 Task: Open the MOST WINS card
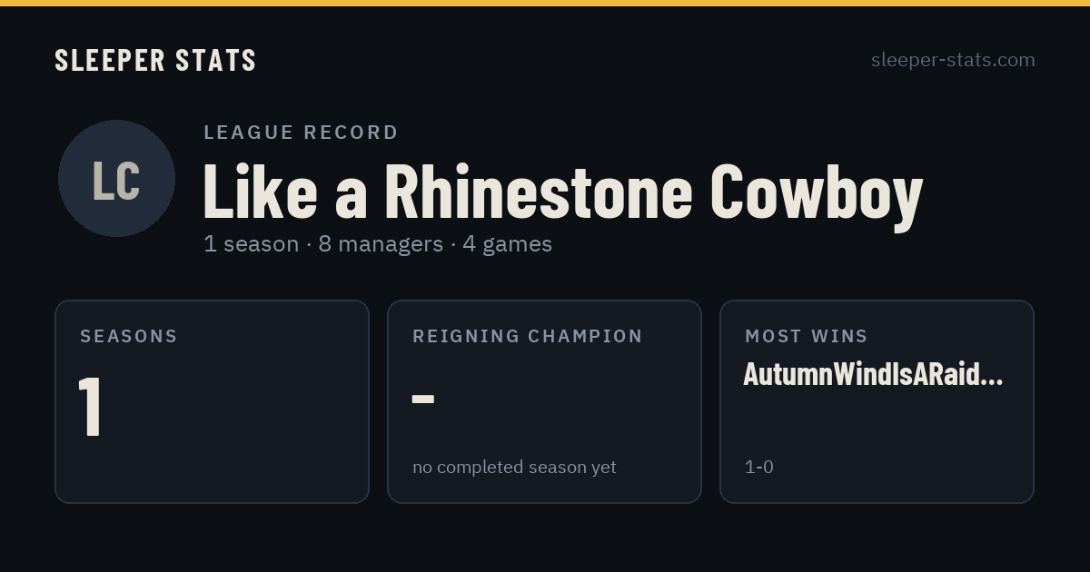(x=877, y=401)
